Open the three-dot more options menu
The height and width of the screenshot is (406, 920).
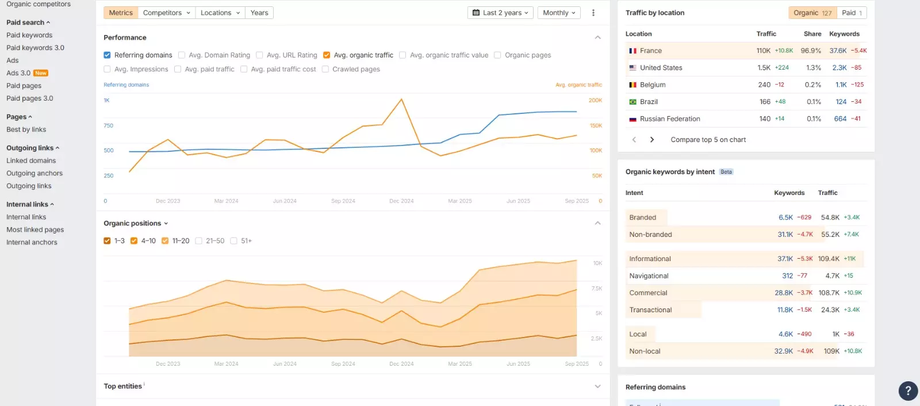click(593, 13)
